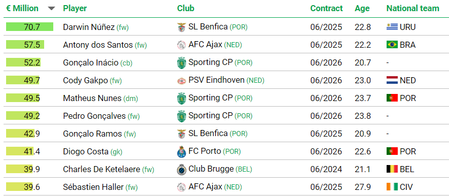Click the Ivory Coast flag next to CIV
The width and height of the screenshot is (449, 196).
[x=392, y=187]
